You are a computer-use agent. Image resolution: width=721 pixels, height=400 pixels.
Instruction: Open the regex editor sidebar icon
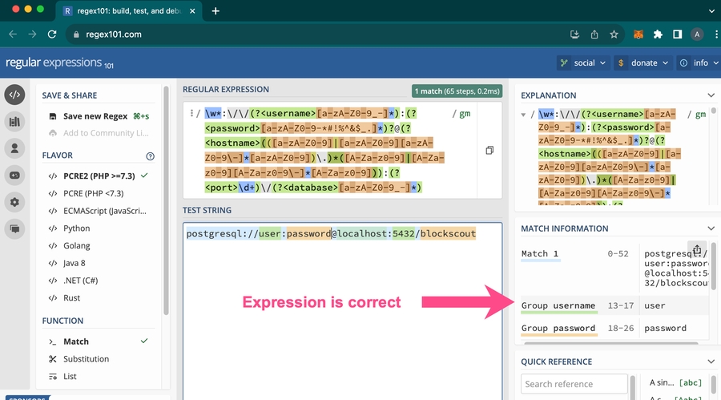tap(14, 95)
